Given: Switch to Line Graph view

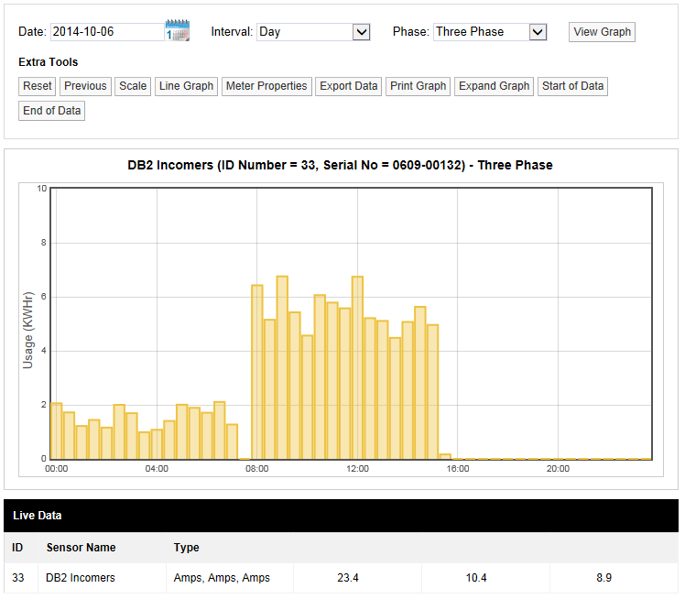Looking at the screenshot, I should pos(186,86).
